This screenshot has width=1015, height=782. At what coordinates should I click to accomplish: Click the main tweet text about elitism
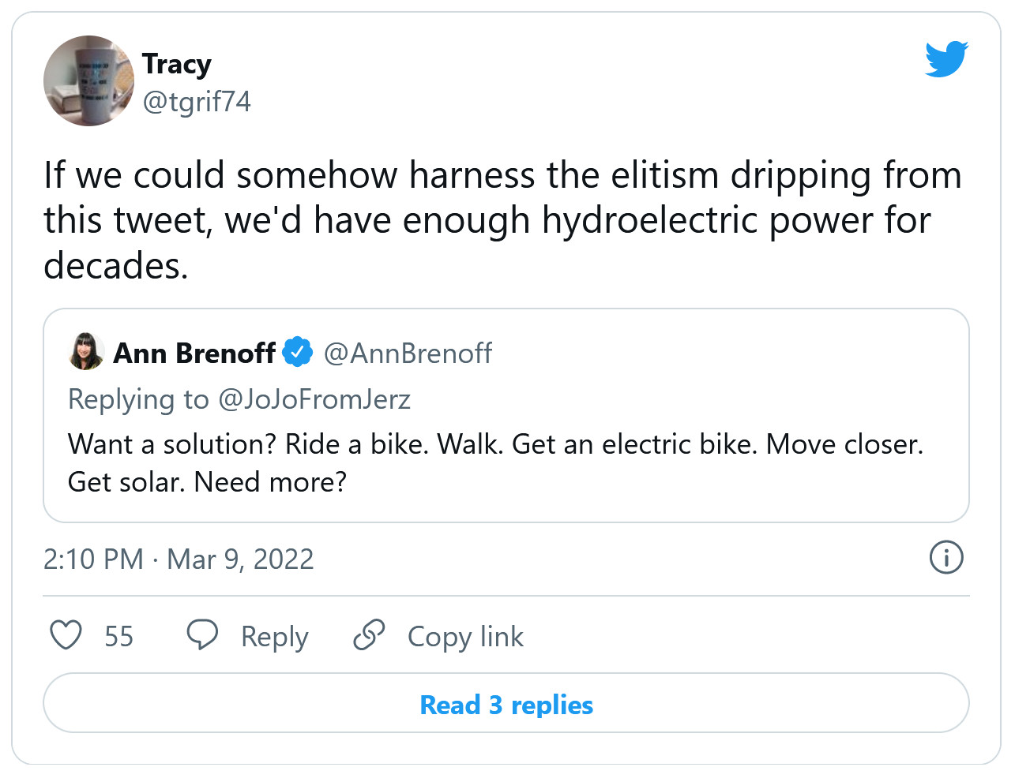(x=502, y=220)
